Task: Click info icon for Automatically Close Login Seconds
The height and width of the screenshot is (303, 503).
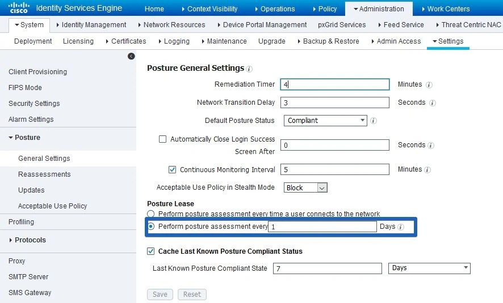Action: click(x=431, y=146)
